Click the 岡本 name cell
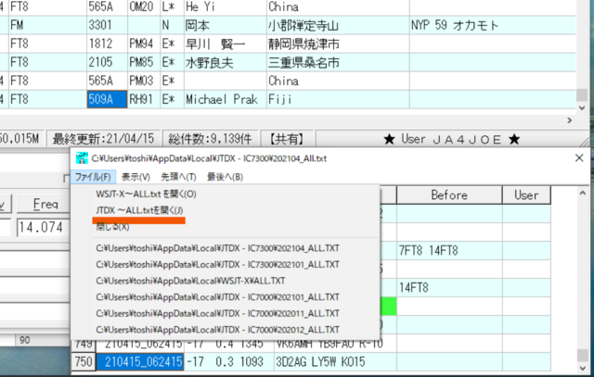 point(225,25)
